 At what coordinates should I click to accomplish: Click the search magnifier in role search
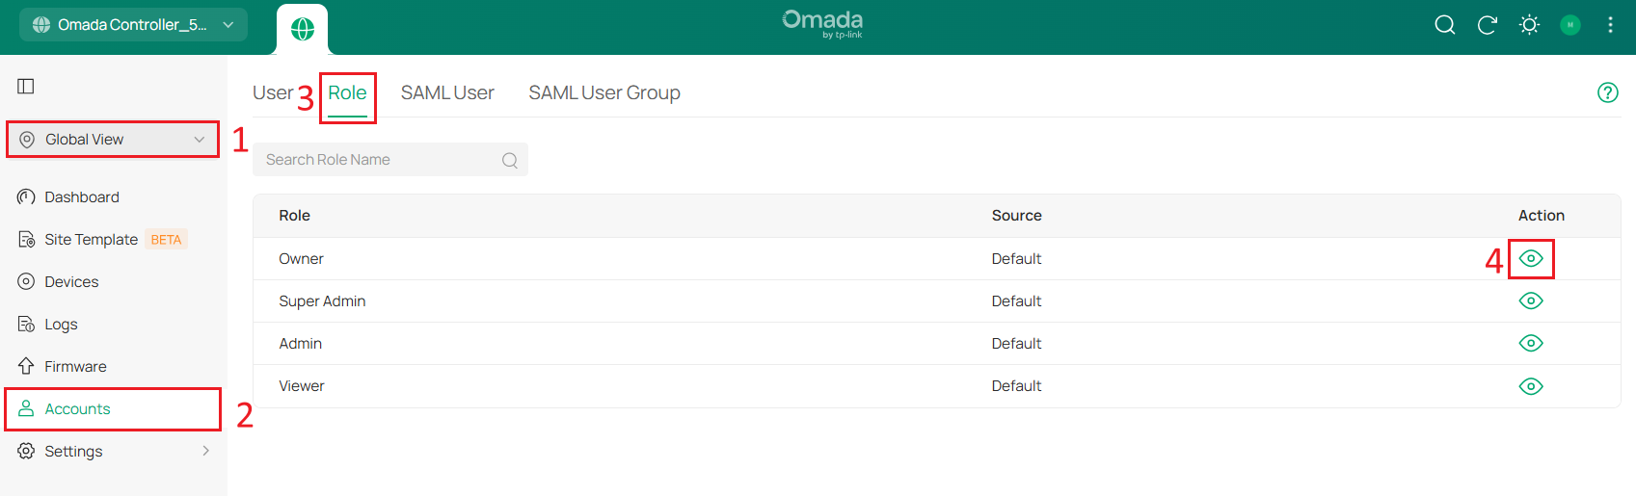[510, 160]
